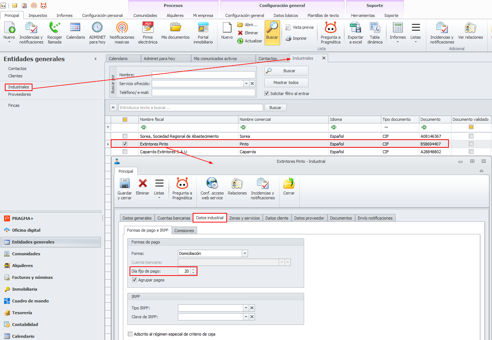Switch to the Cuentas bancarias tab
Viewport: 492px width, 340px height.
[174, 218]
